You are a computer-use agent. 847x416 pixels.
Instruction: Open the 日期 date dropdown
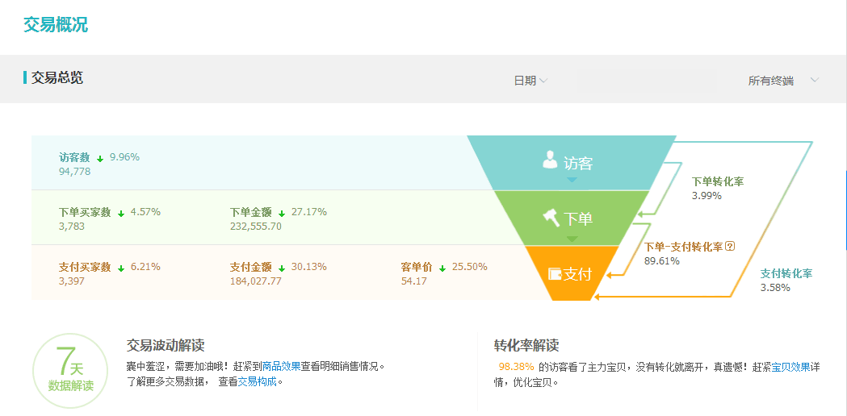coord(530,81)
